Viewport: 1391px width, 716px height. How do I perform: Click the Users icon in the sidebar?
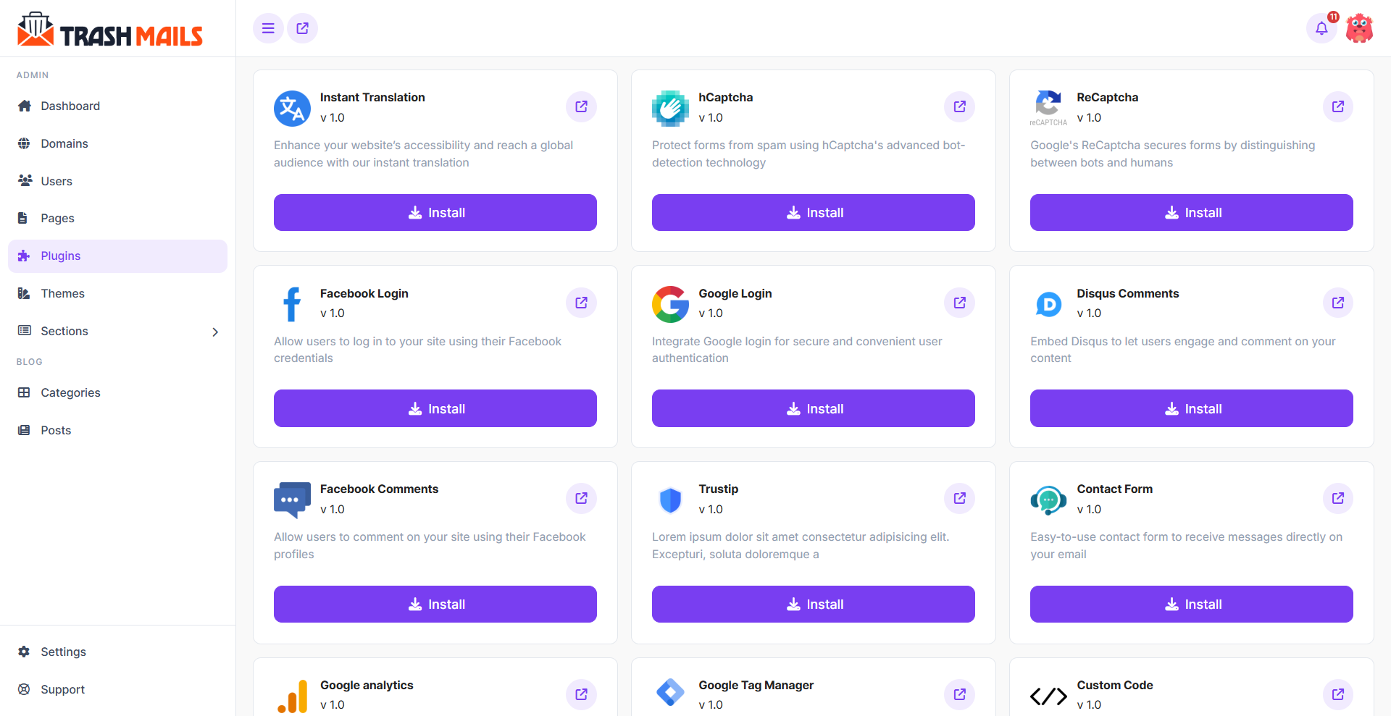[x=25, y=181]
